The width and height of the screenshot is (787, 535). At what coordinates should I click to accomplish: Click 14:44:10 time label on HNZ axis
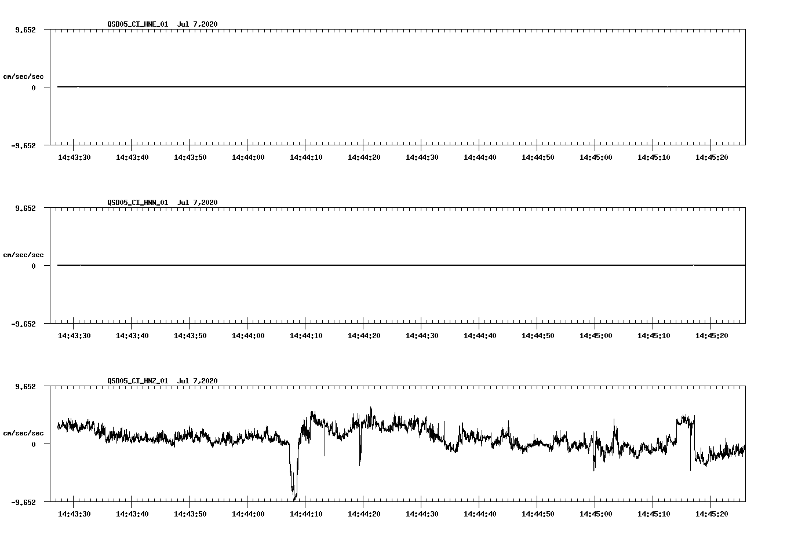(306, 514)
